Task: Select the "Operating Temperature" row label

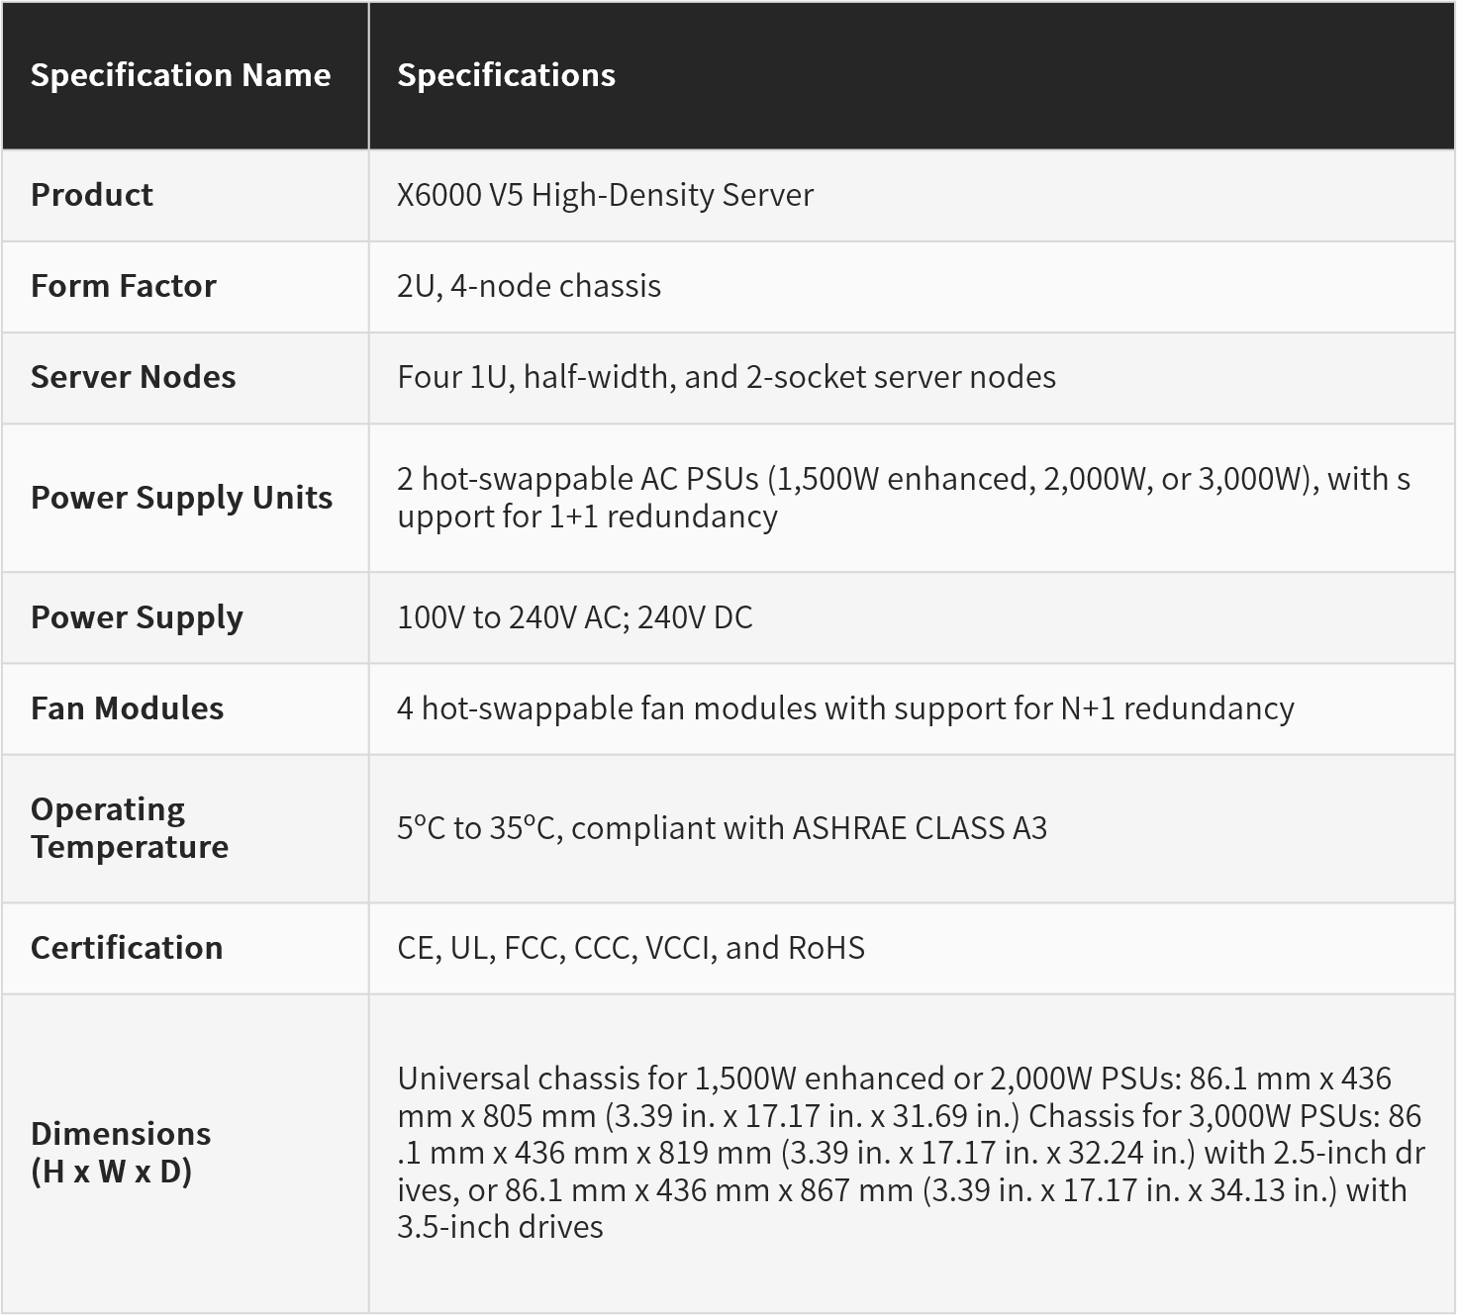Action: click(x=130, y=828)
